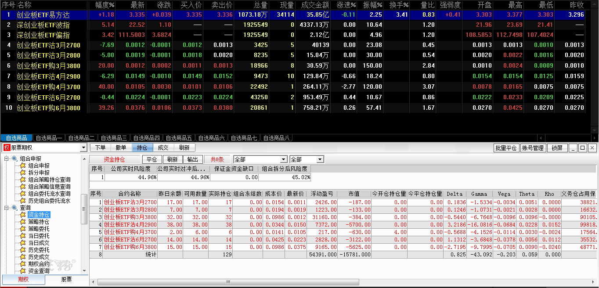The height and width of the screenshot is (288, 599).
Task: Click the star icon beside 历史成交
Action: [x=23, y=257]
